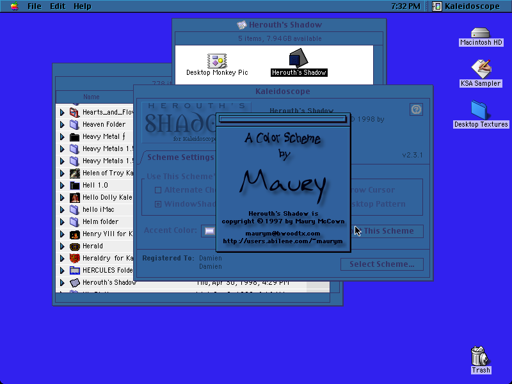Click the HERCULES Folder icon
Screen dimensions: 512x384
point(74,270)
